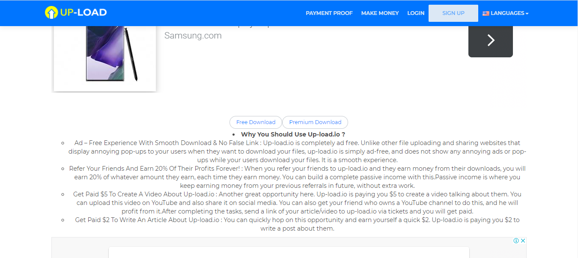Open the Payment Proof page
The image size is (578, 258).
(329, 13)
